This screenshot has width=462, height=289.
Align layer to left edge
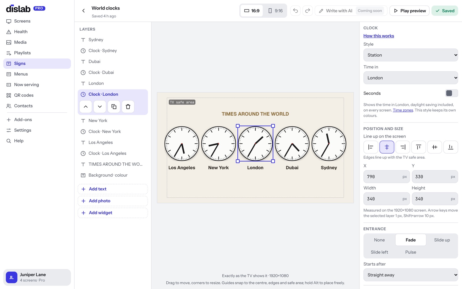click(371, 147)
